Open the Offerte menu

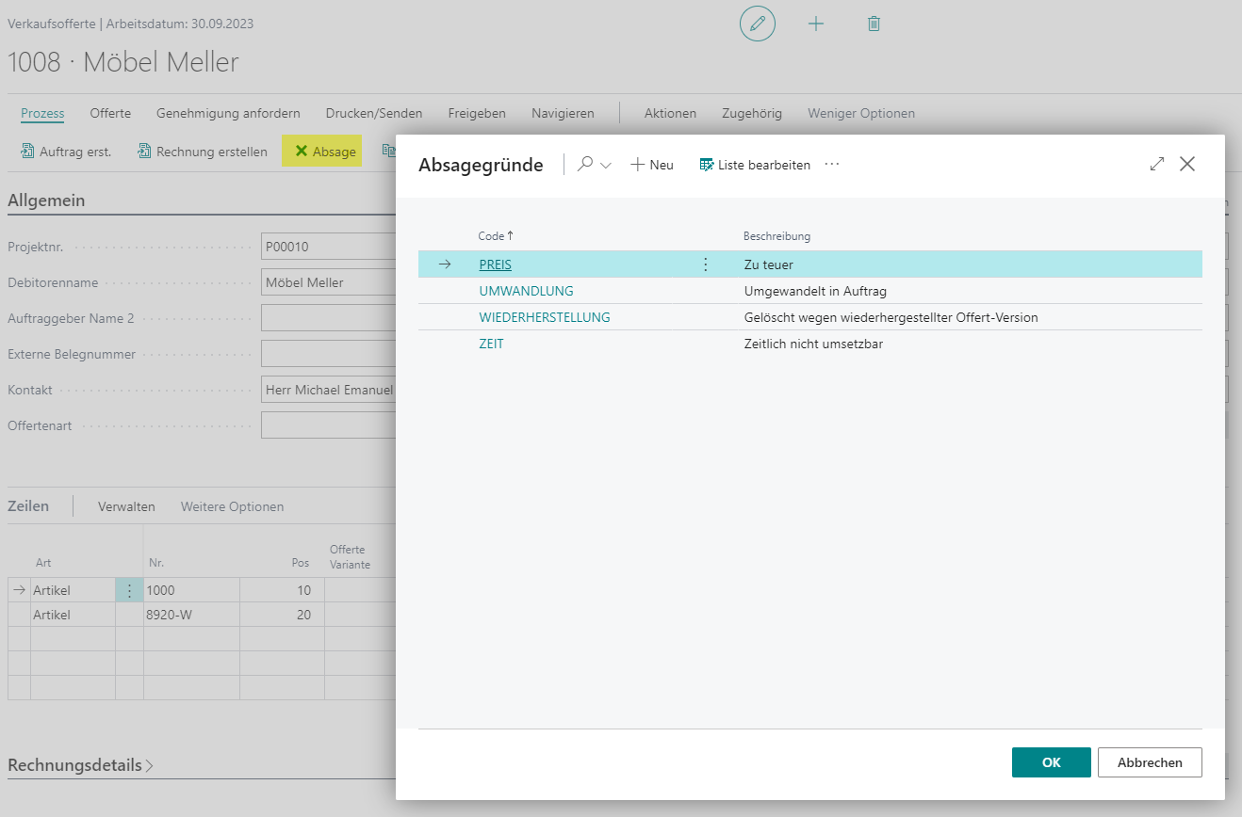click(x=110, y=113)
